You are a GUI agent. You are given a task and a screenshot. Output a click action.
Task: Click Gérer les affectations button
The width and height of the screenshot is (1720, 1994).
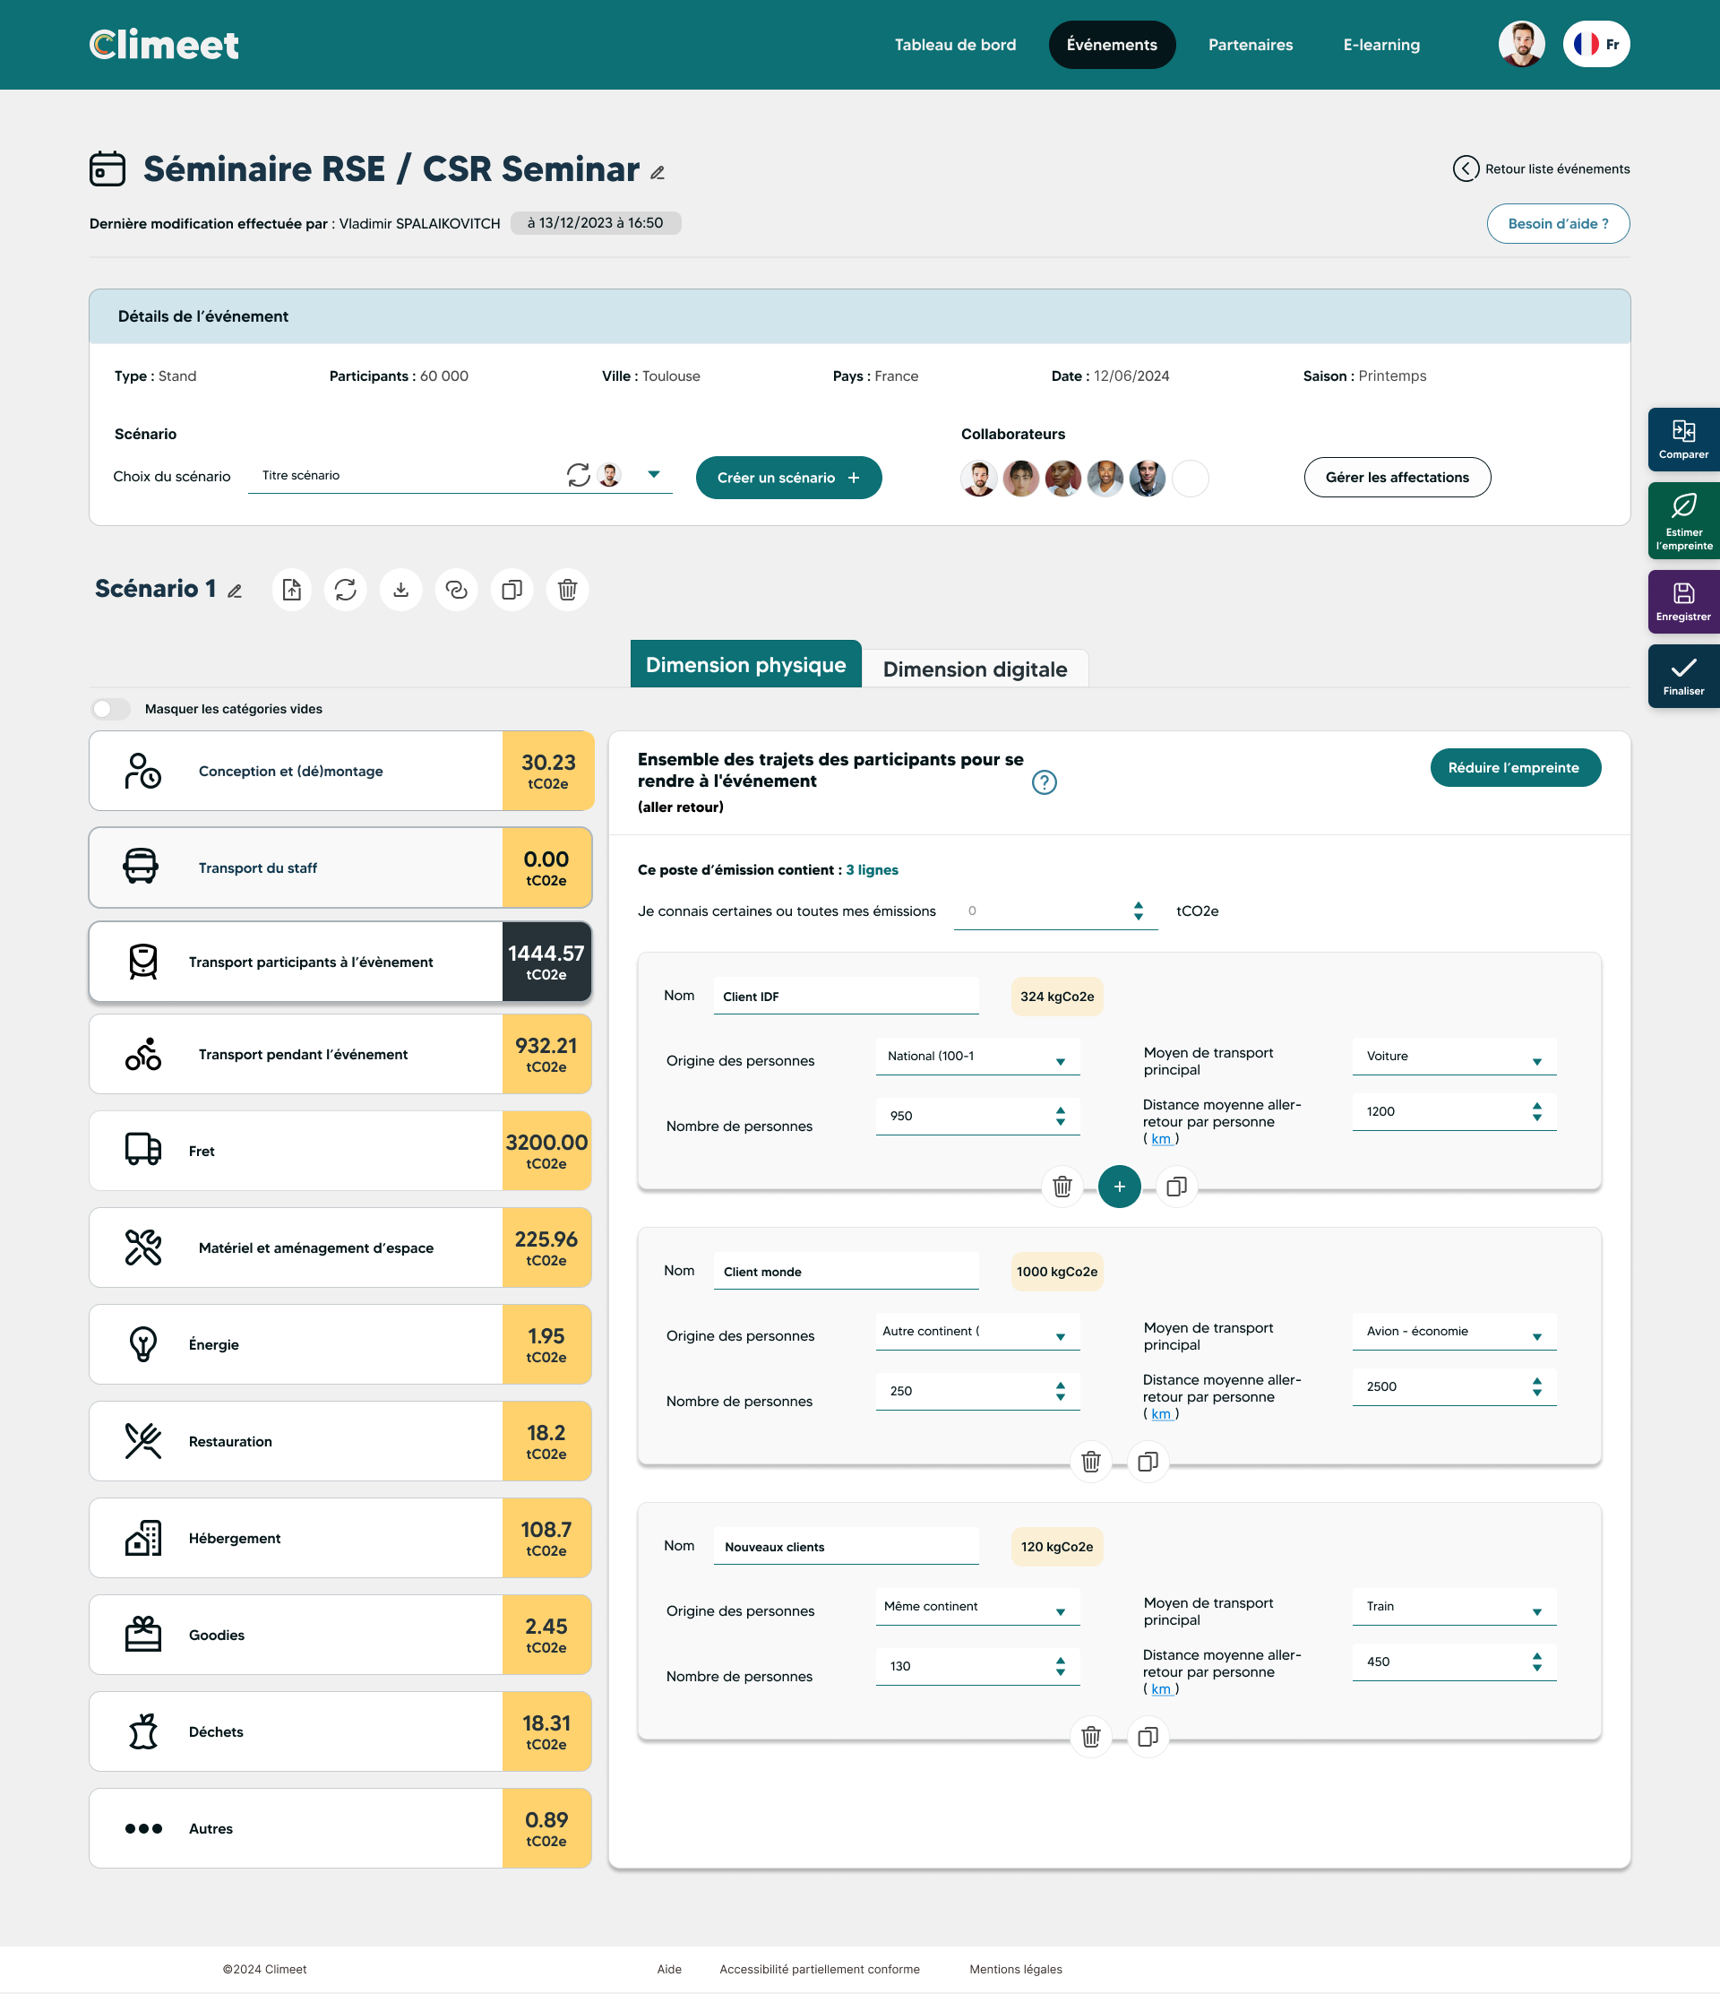pyautogui.click(x=1396, y=478)
